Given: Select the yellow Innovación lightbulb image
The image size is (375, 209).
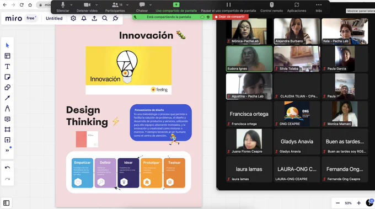Looking at the screenshot, I should tap(128, 70).
